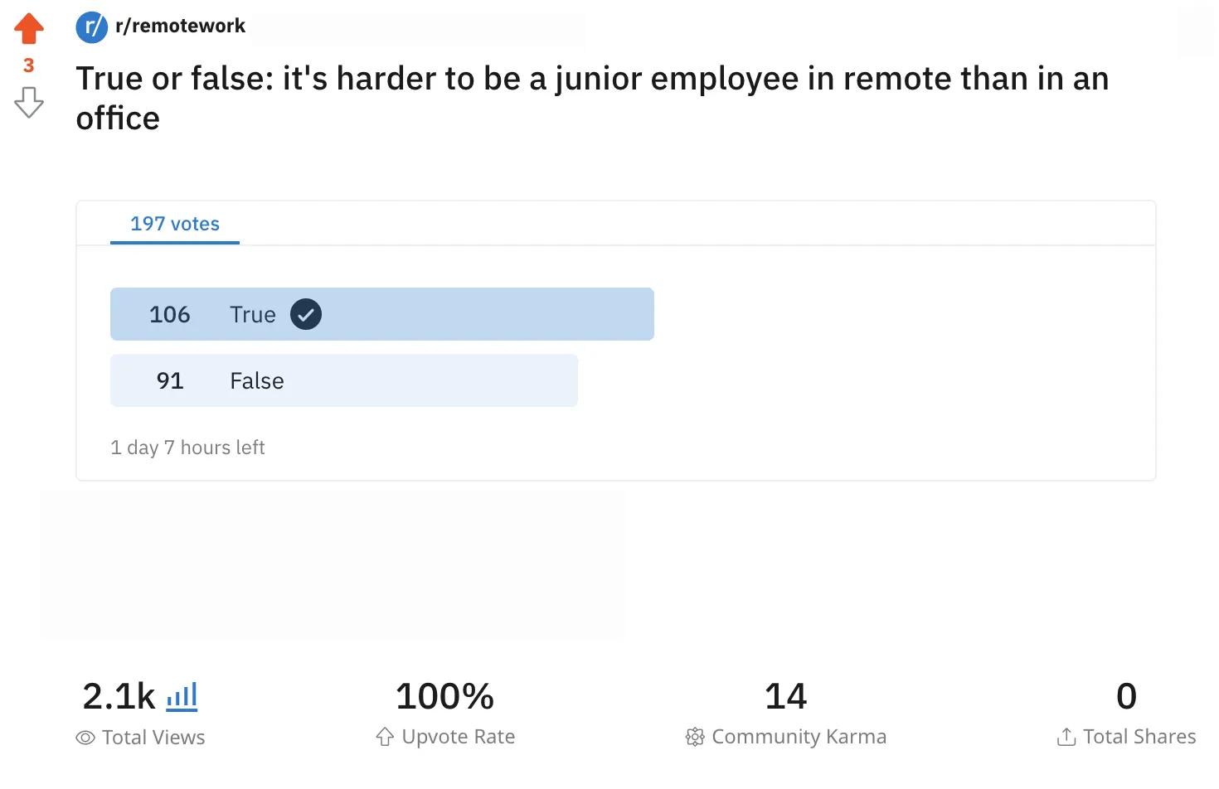Open the r/remotework subreddit link

click(x=180, y=27)
